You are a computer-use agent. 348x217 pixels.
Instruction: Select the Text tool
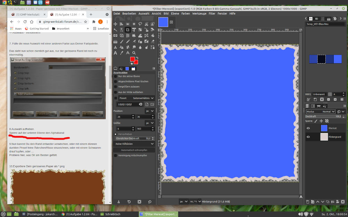point(115,53)
